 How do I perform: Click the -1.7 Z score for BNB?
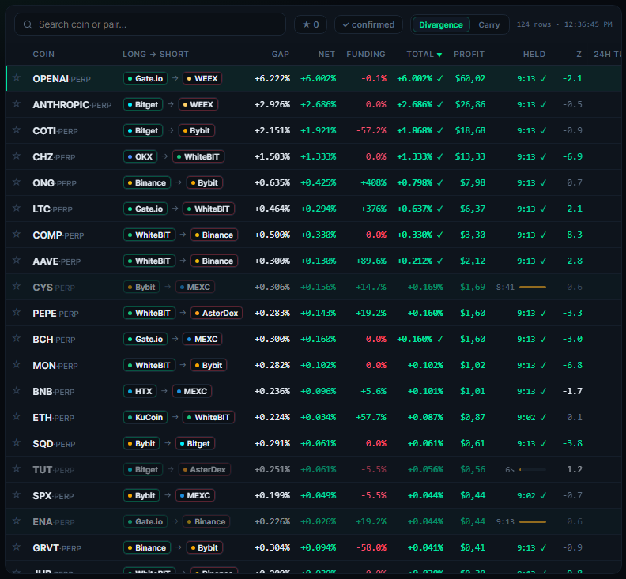572,392
